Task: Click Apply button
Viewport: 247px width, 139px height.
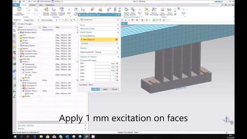Action: [105, 89]
